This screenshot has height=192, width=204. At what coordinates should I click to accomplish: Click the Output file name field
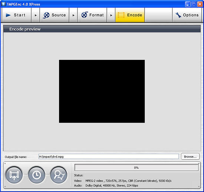click(x=109, y=157)
